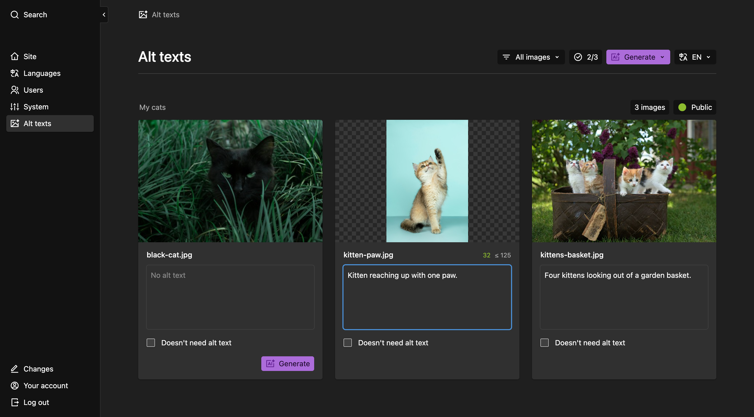Click the Search magnifier icon in the sidebar
The width and height of the screenshot is (754, 417).
tap(14, 15)
